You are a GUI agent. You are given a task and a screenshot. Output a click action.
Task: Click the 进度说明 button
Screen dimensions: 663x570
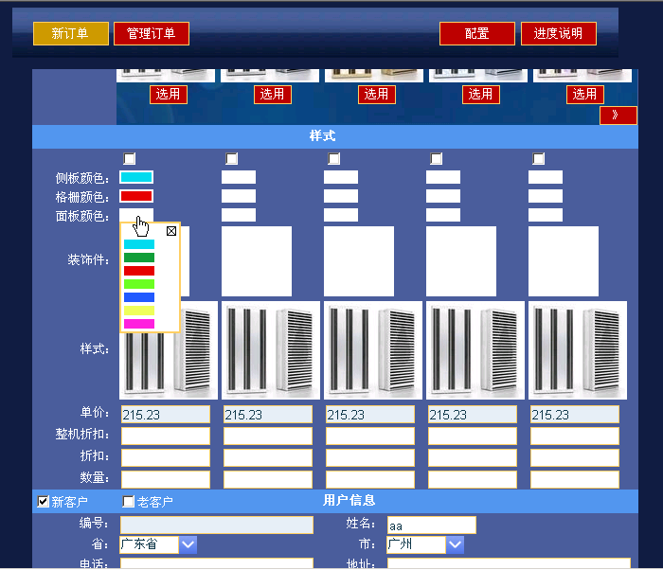pos(559,34)
